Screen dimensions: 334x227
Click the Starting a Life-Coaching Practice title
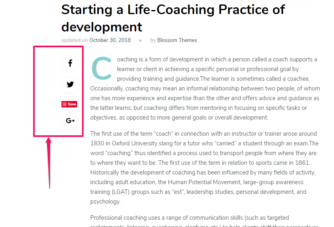[x=173, y=18]
